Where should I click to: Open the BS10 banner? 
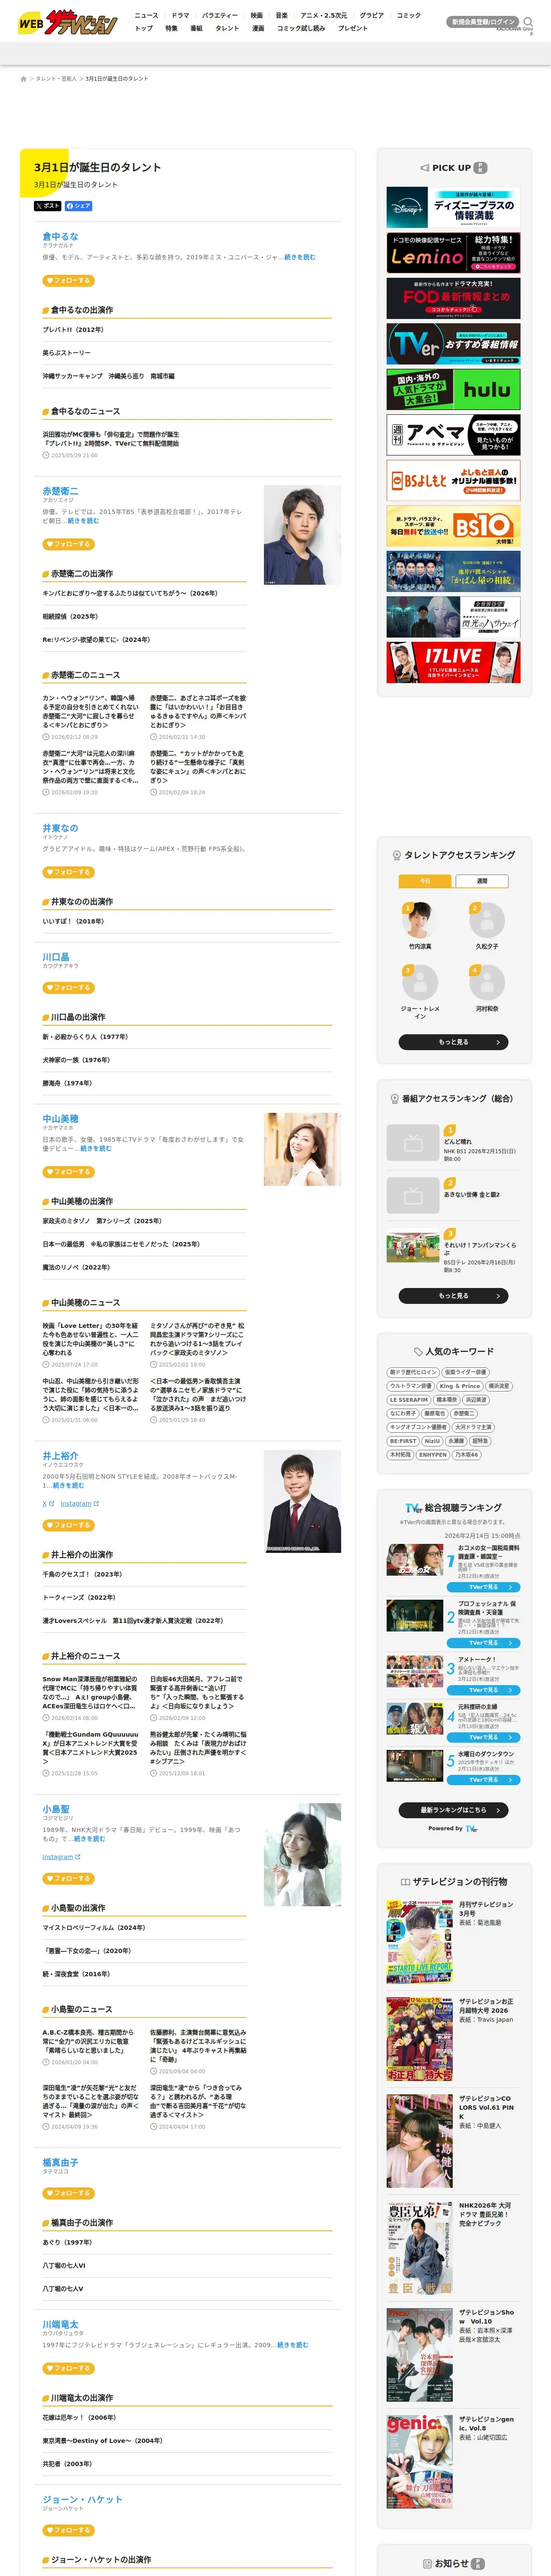click(453, 525)
